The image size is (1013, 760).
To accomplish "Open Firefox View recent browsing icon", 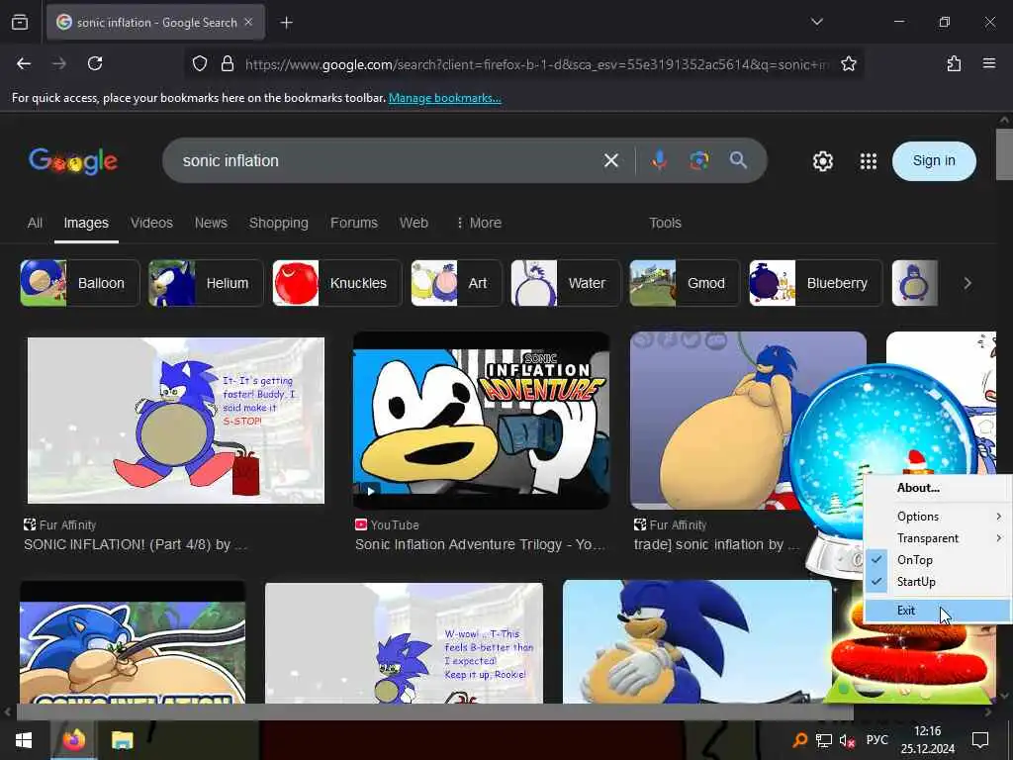I will click(20, 22).
